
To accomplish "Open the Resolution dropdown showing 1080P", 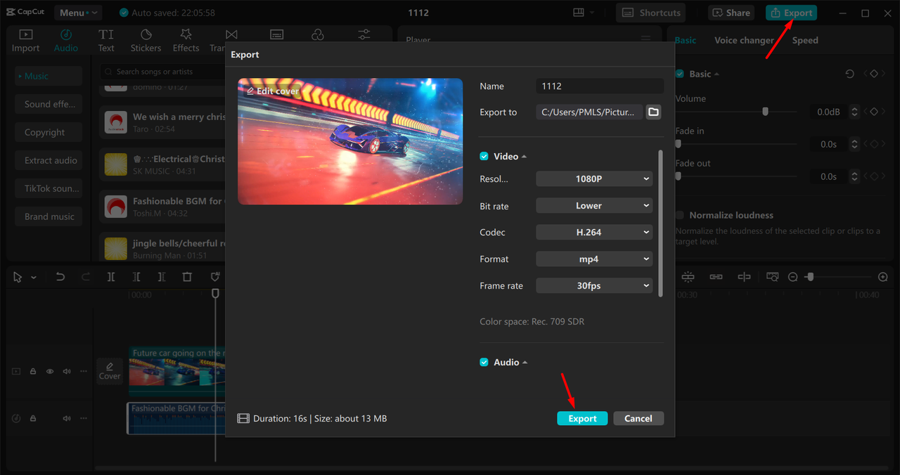I will (x=594, y=179).
